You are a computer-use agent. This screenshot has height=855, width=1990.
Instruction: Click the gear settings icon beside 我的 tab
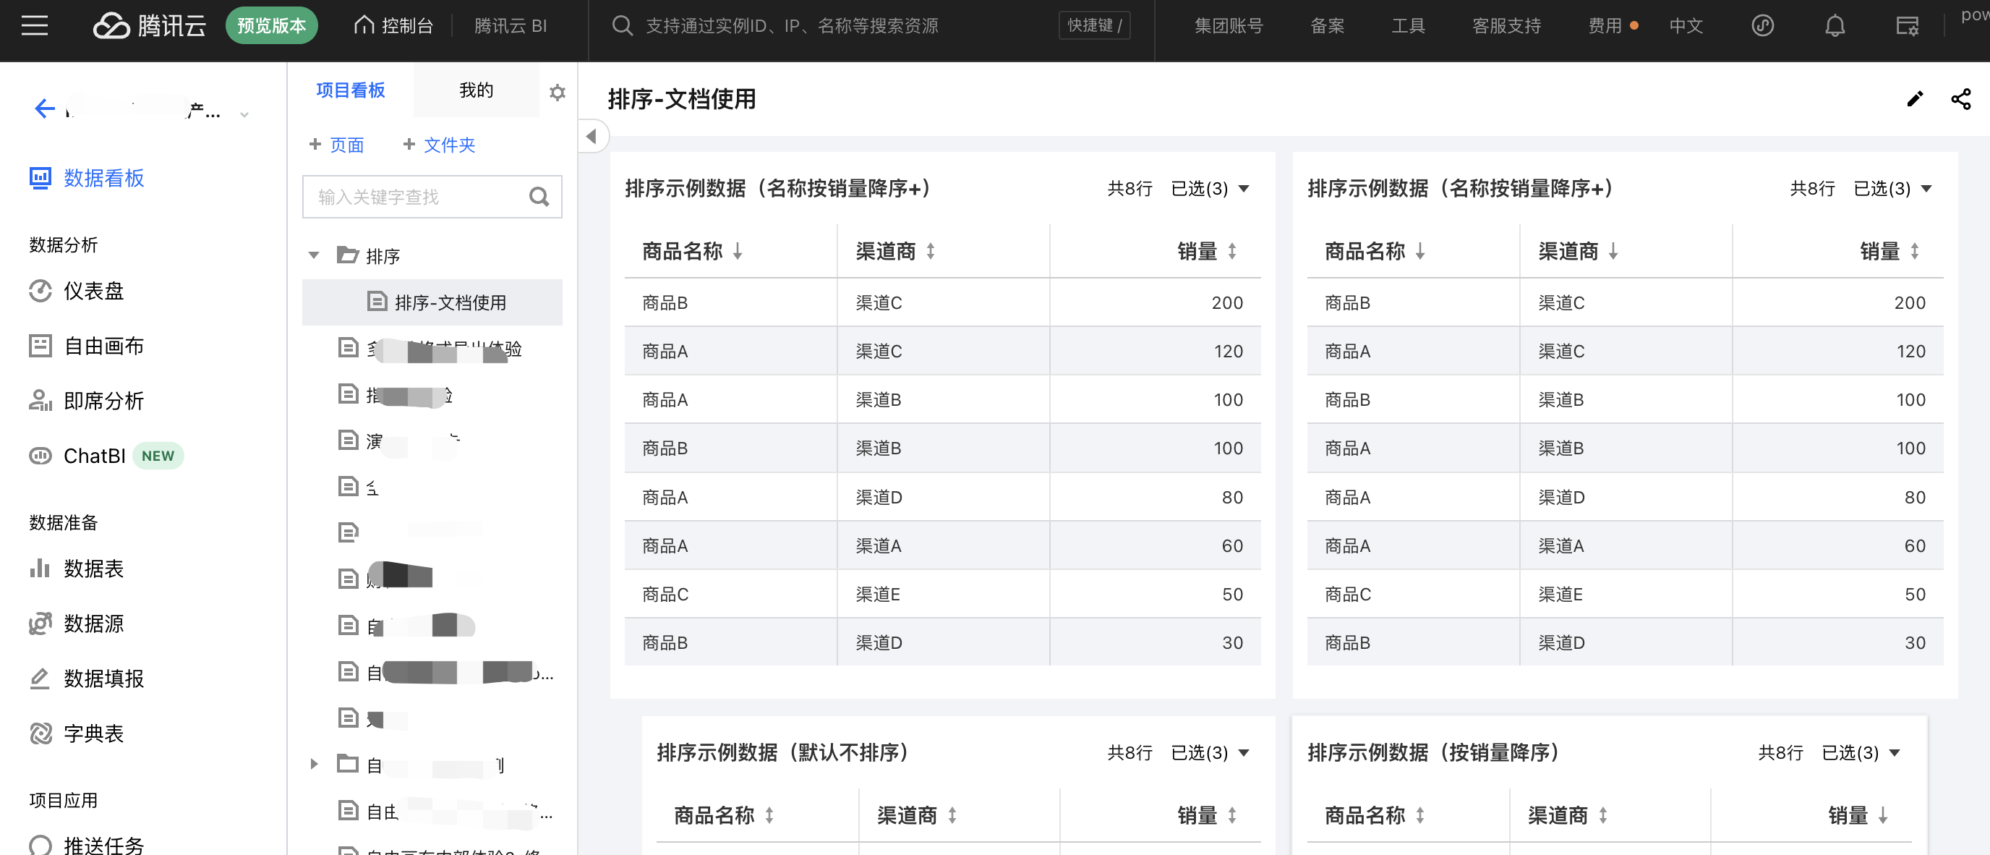pyautogui.click(x=557, y=93)
